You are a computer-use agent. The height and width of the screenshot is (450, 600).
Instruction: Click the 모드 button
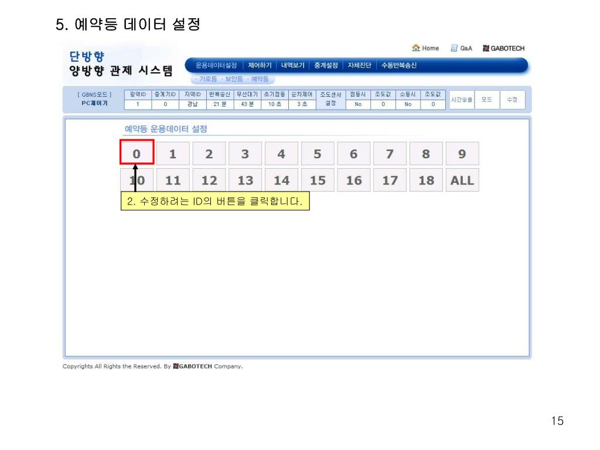point(487,100)
